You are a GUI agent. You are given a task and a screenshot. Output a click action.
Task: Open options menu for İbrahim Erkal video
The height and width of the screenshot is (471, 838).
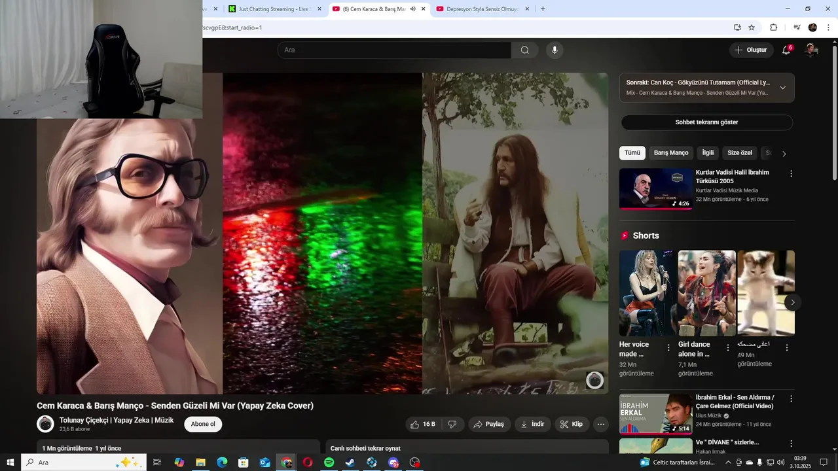(x=791, y=399)
